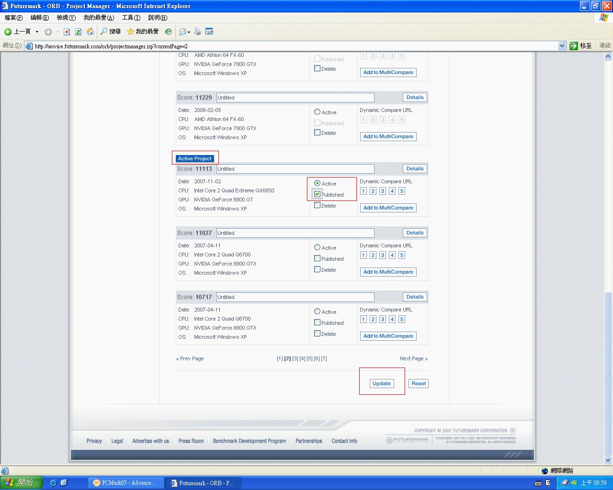Open the History toolbar icon
This screenshot has width=613, height=490.
pyautogui.click(x=168, y=32)
